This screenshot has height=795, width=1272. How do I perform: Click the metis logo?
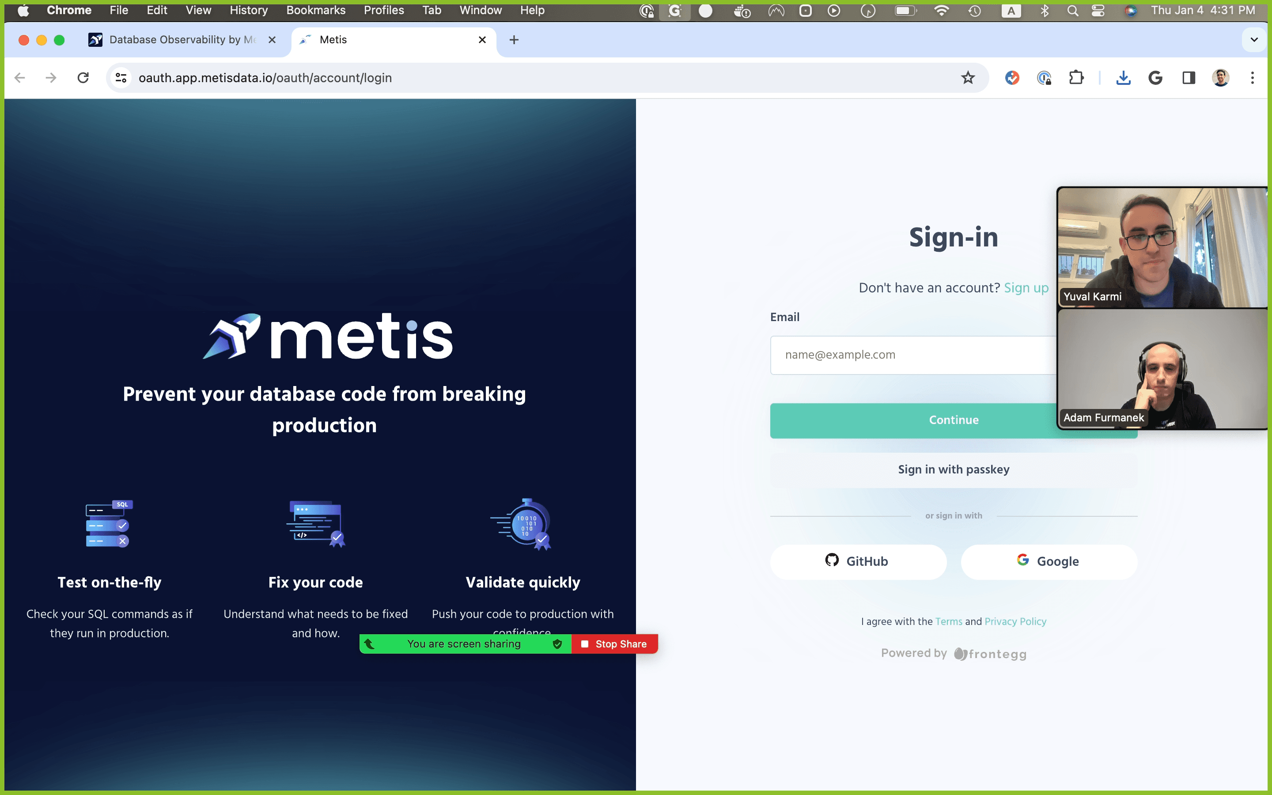[x=328, y=337]
